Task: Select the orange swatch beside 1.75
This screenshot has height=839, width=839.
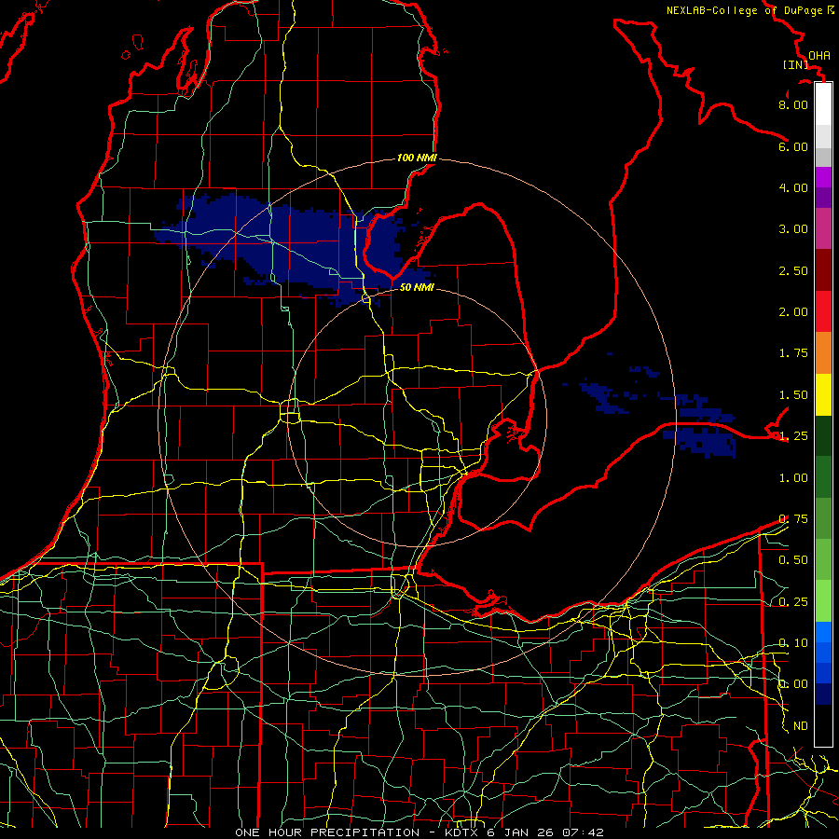Action: 823,353
